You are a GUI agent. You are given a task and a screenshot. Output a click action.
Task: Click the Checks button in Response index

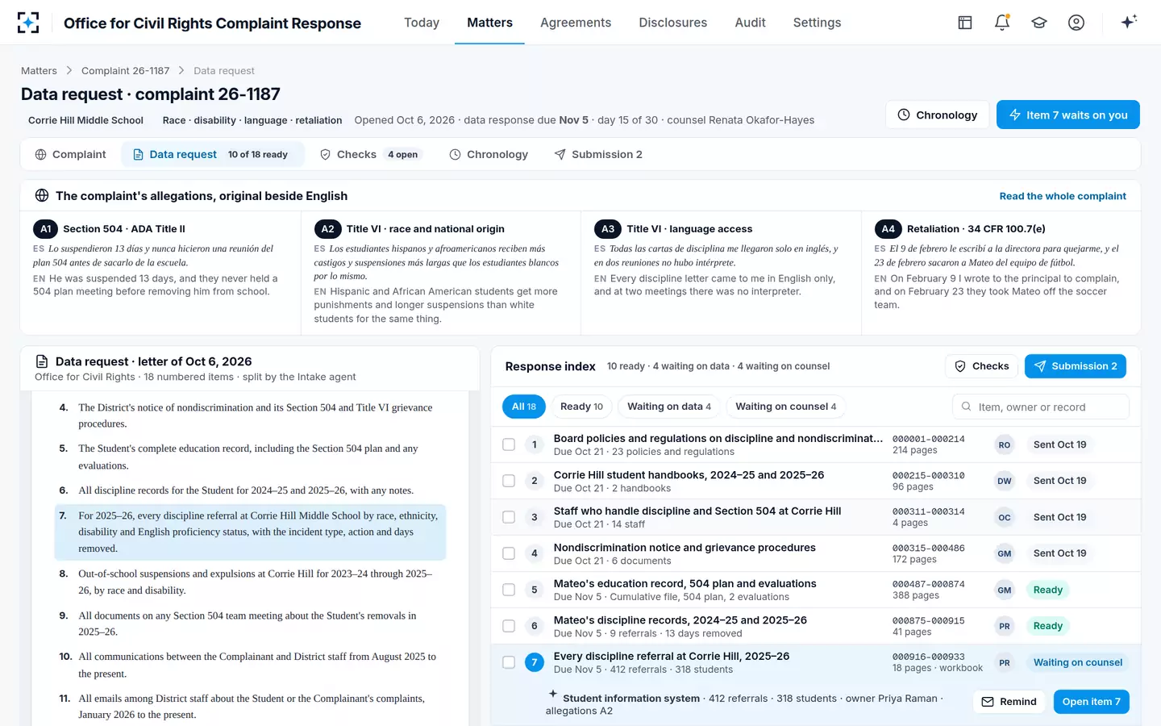981,366
